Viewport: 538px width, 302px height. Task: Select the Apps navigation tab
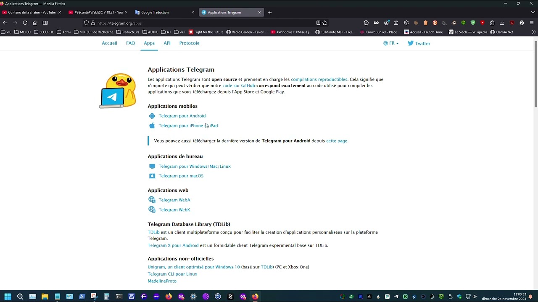(149, 43)
